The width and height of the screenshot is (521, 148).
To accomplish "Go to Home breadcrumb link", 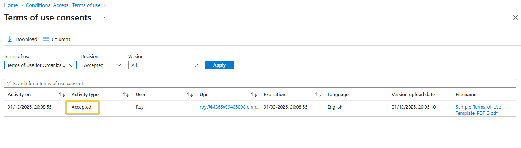I will click(x=11, y=5).
